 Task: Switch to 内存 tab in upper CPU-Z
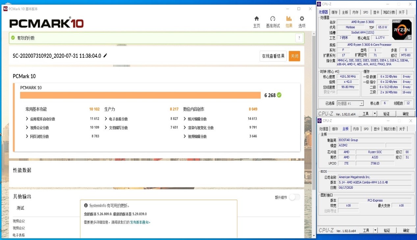(x=355, y=12)
